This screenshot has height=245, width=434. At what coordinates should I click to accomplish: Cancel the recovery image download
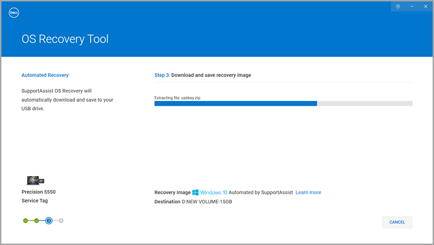tap(397, 222)
